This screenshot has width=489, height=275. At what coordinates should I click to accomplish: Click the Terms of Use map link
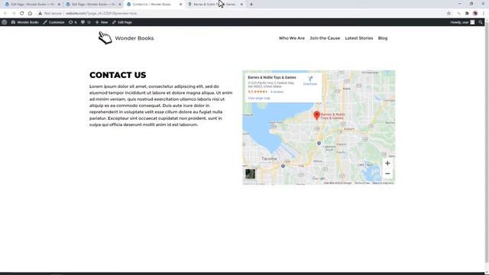tap(361, 183)
